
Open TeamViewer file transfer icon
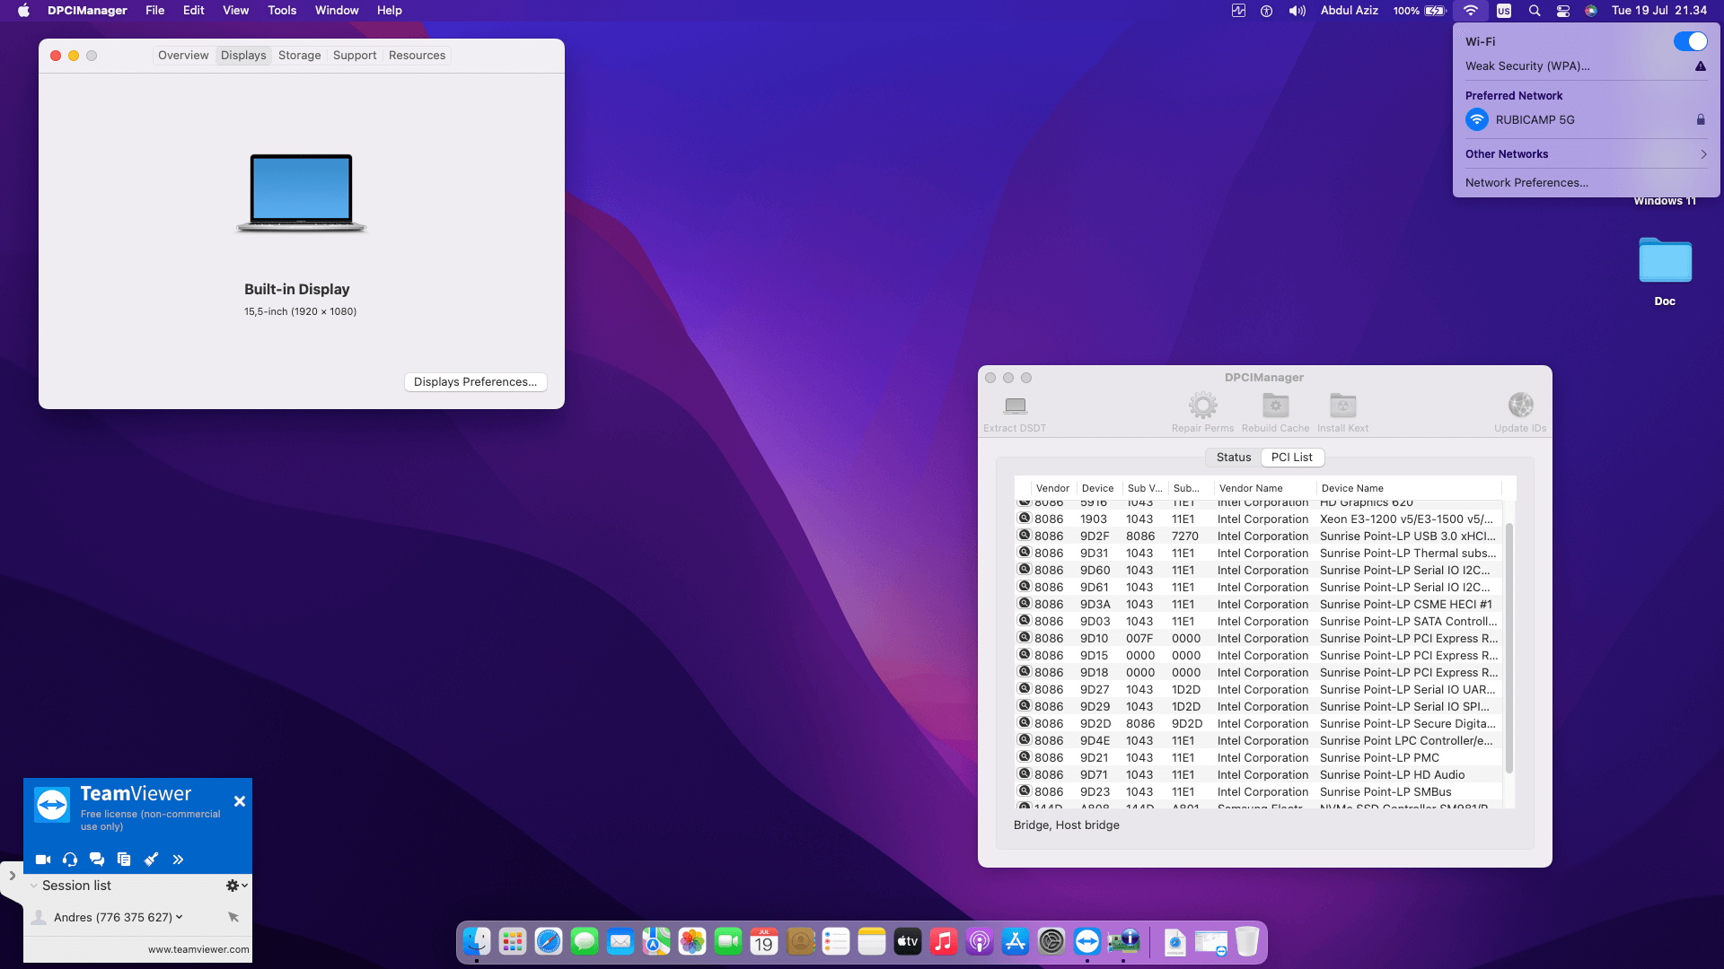pyautogui.click(x=124, y=860)
